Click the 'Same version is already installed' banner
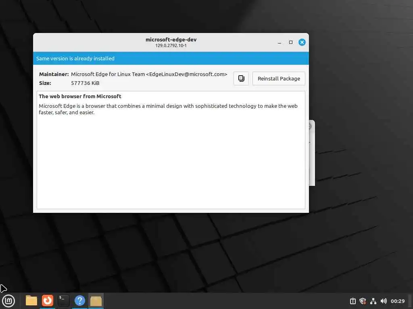This screenshot has height=309, width=413. 171,58
